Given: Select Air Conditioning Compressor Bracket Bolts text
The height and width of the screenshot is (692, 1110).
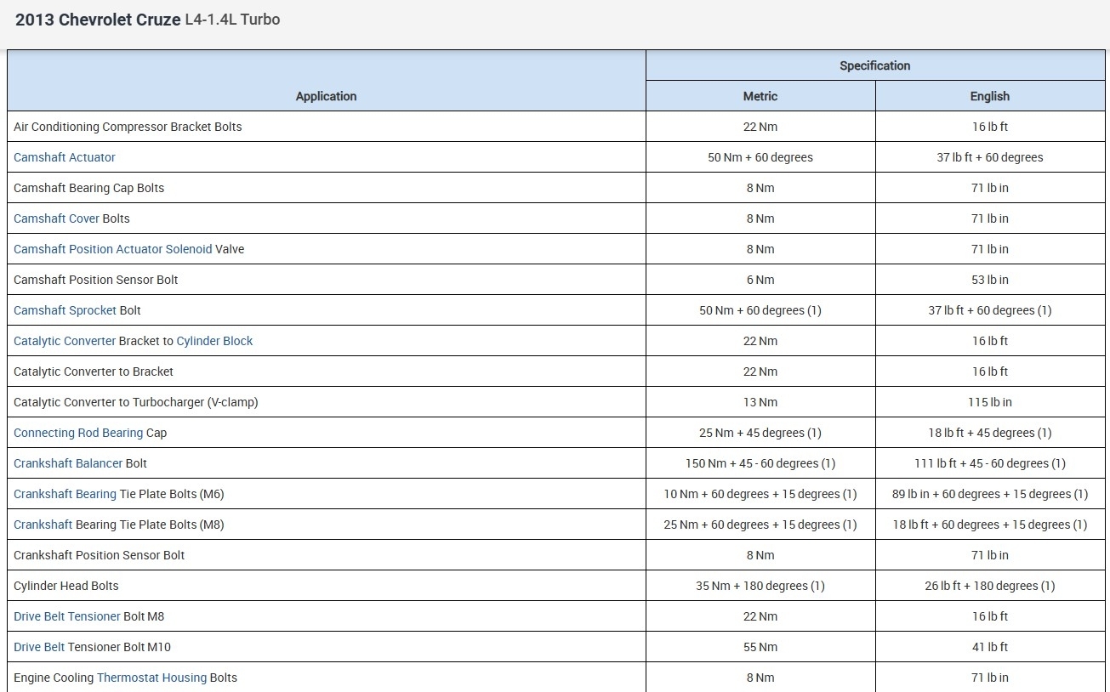Looking at the screenshot, I should pos(128,127).
